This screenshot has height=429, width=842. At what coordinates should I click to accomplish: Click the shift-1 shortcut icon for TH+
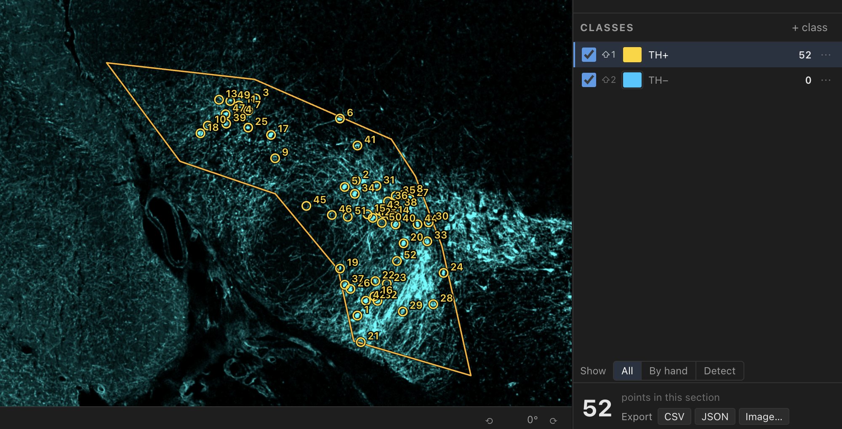pyautogui.click(x=608, y=55)
